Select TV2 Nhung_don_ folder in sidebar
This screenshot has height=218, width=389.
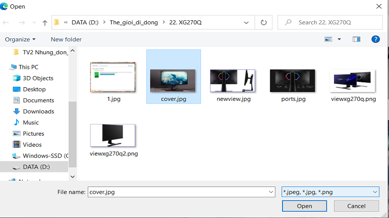pyautogui.click(x=40, y=52)
